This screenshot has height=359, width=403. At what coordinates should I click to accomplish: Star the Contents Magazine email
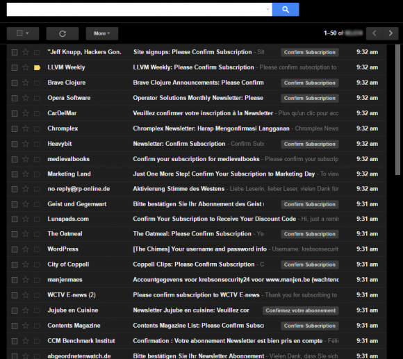26,326
